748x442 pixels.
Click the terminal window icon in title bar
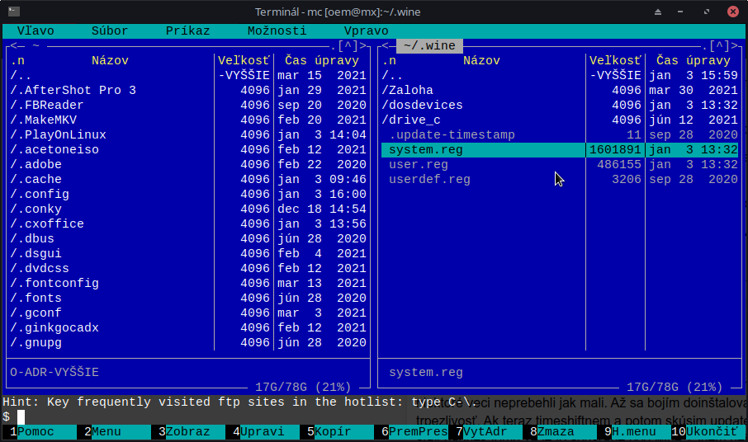(x=14, y=12)
